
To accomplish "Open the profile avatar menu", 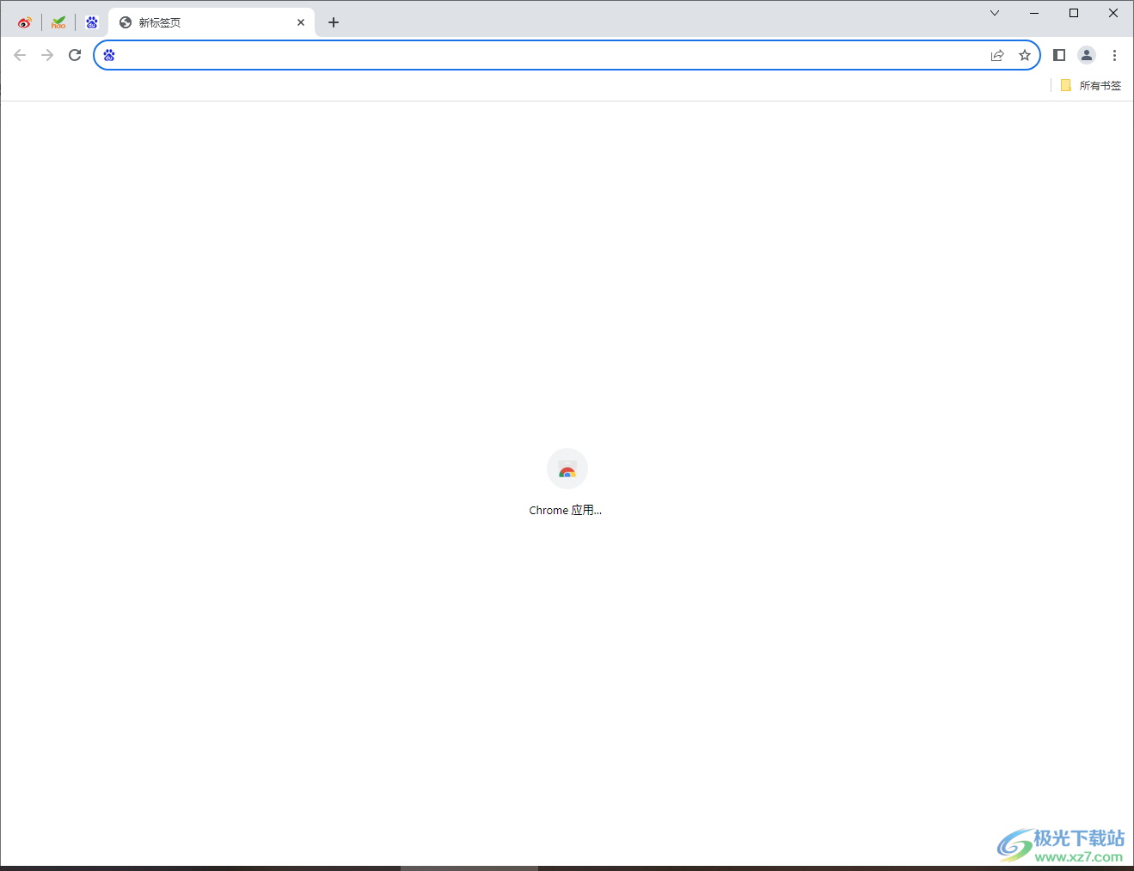I will pos(1087,55).
